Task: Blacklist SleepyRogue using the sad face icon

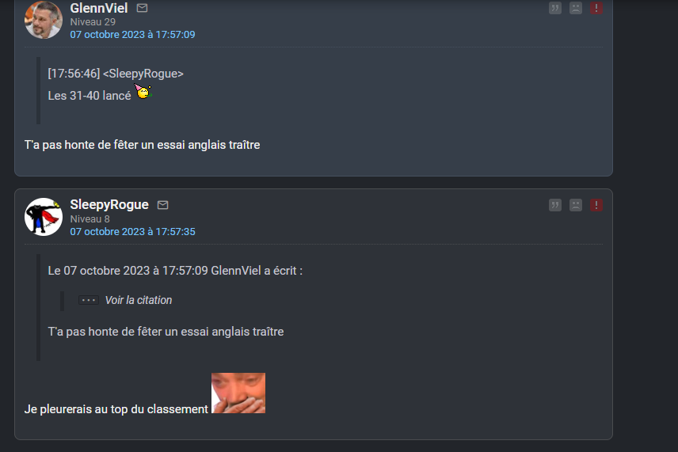Action: 576,205
